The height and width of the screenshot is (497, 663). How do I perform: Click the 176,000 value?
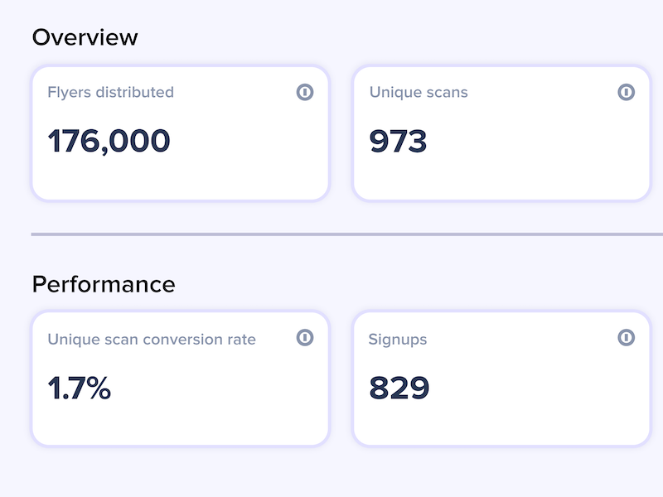[x=109, y=141]
